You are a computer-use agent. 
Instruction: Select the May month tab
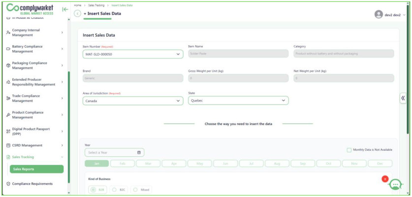click(200, 164)
